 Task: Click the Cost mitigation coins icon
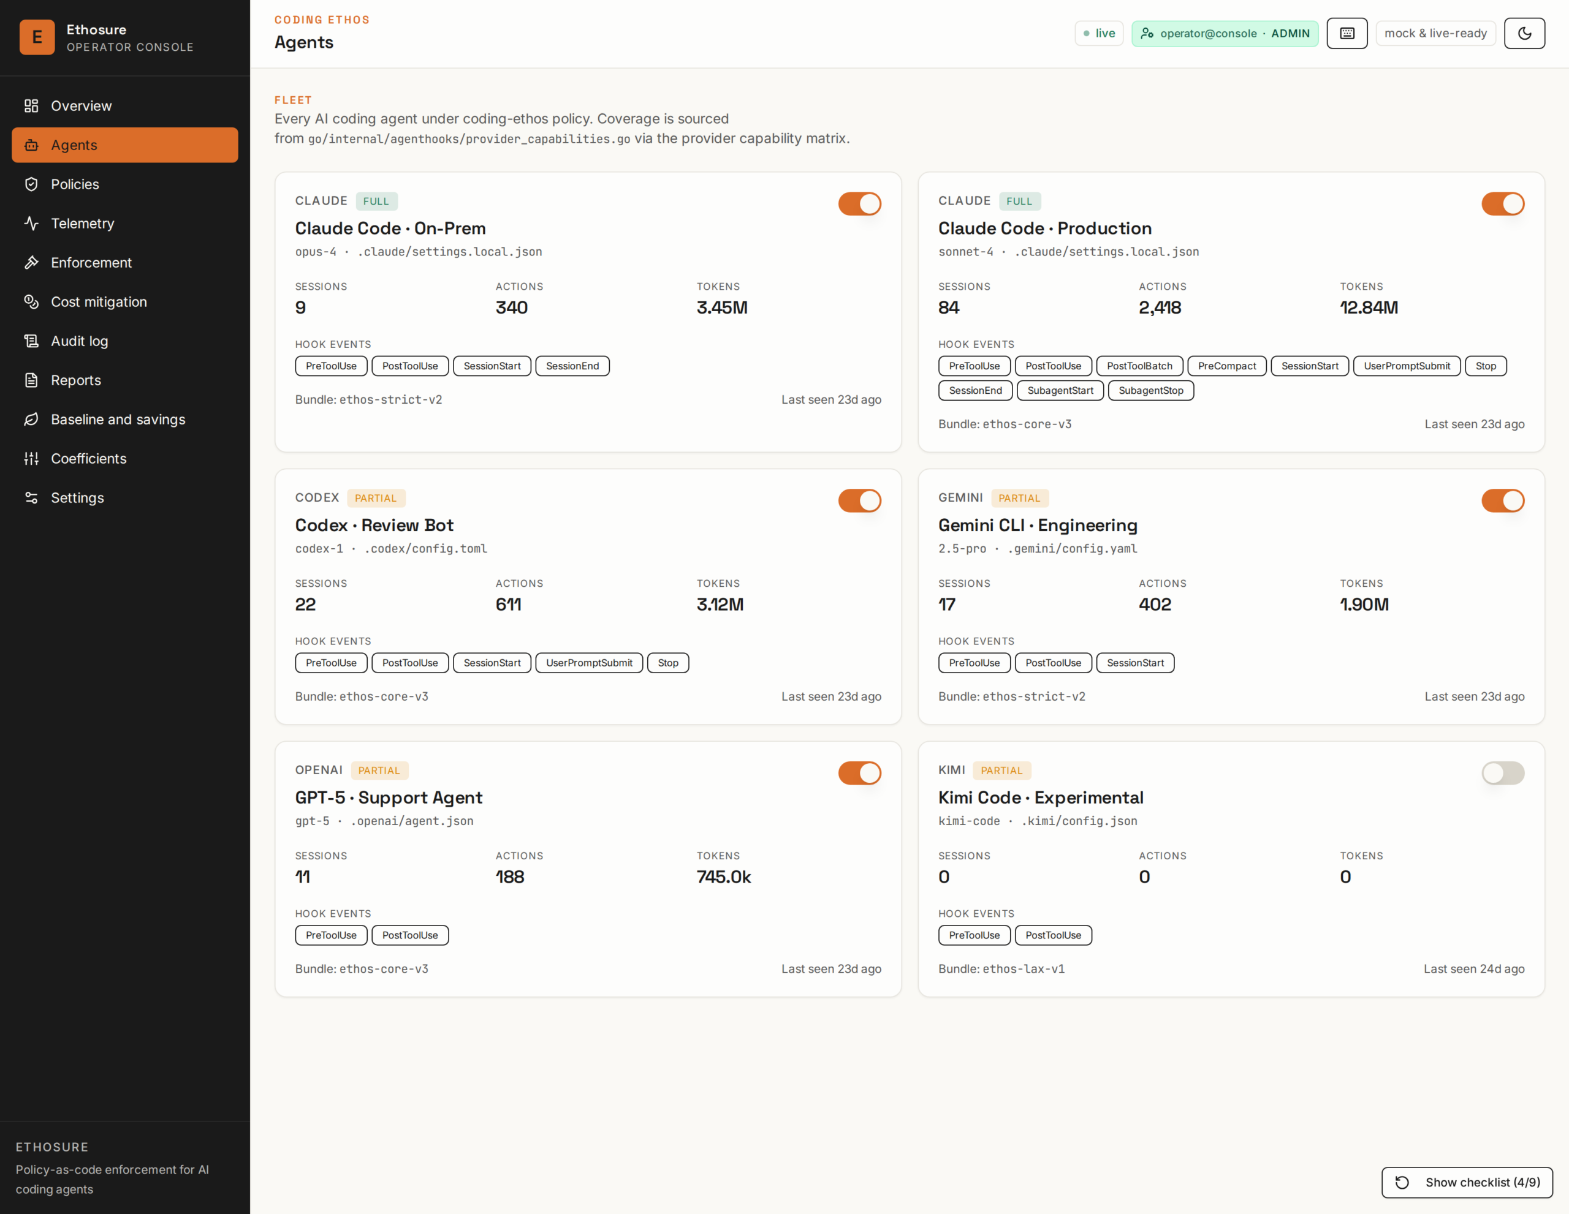point(31,301)
